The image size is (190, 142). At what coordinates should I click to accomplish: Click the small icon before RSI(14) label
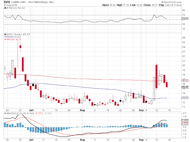click(5, 8)
